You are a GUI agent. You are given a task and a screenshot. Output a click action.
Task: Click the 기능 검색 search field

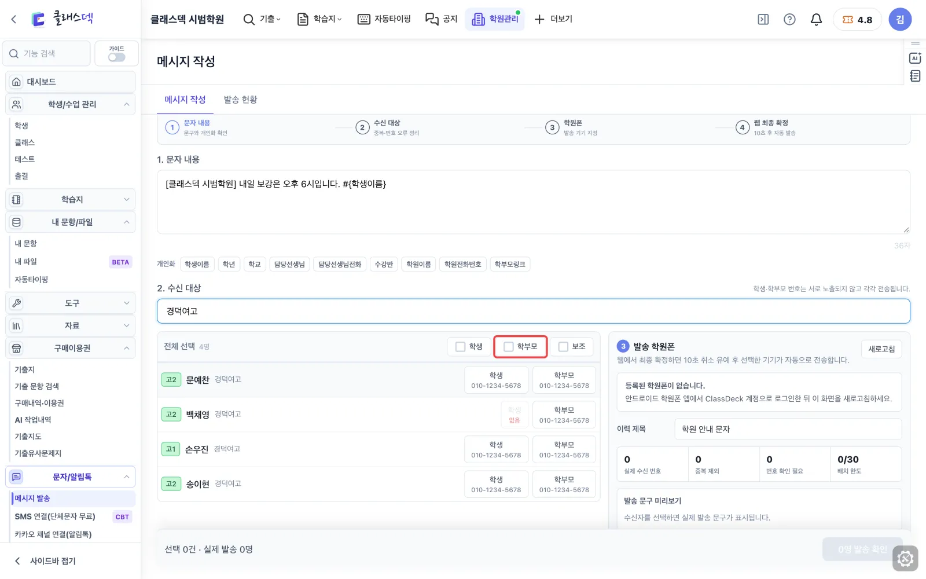tap(46, 53)
